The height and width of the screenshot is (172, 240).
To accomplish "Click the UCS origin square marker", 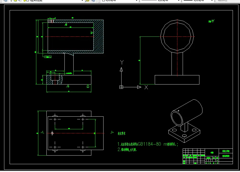I will click(121, 87).
